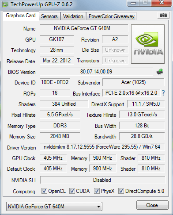Switch to the Validation tab
Screen dimensions: 173x215
pos(73,16)
